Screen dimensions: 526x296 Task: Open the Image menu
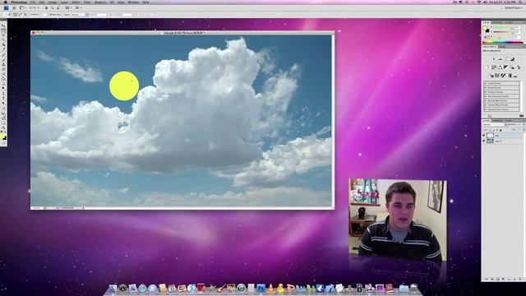click(53, 2)
